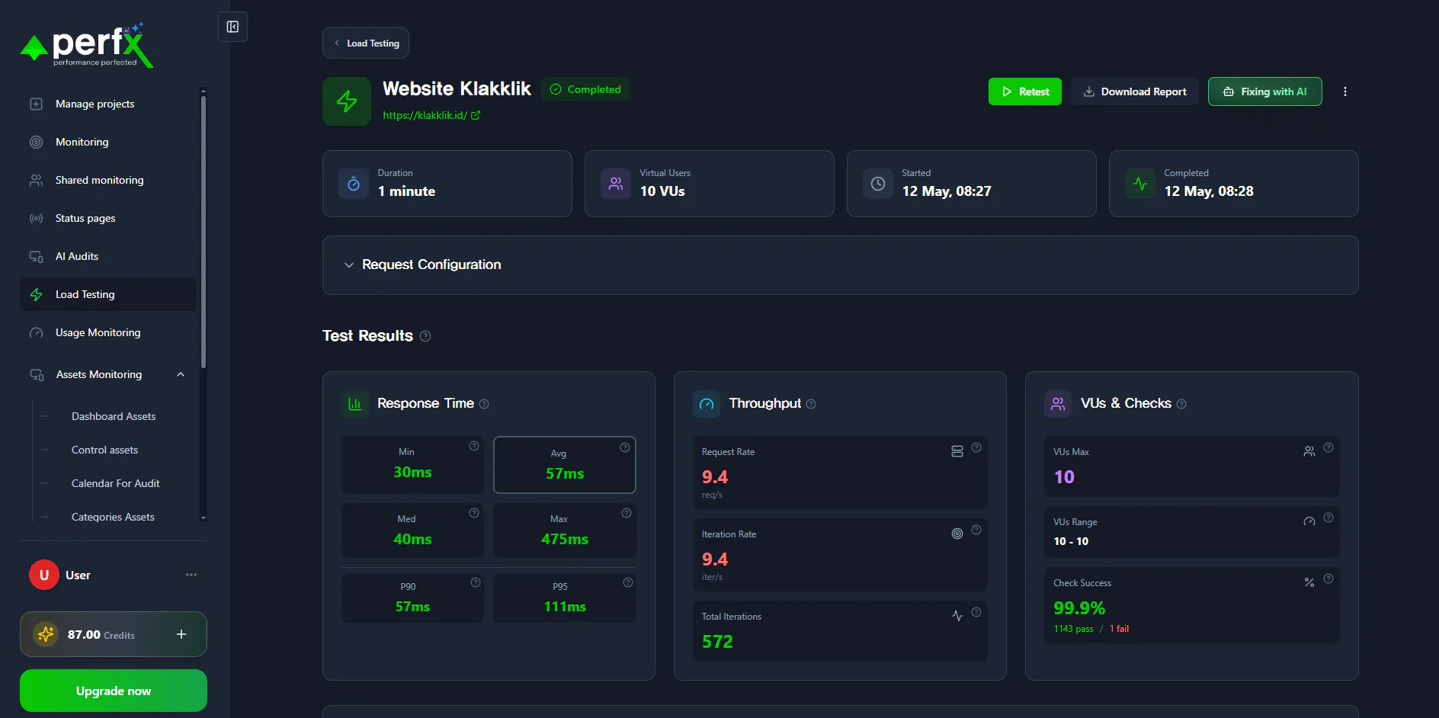Open Calendar For Audit submenu item
Screen dimensions: 1439x718
point(115,483)
